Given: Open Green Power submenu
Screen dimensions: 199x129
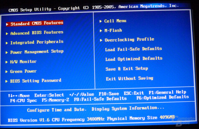Looking at the screenshot, I should pyautogui.click(x=23, y=71).
